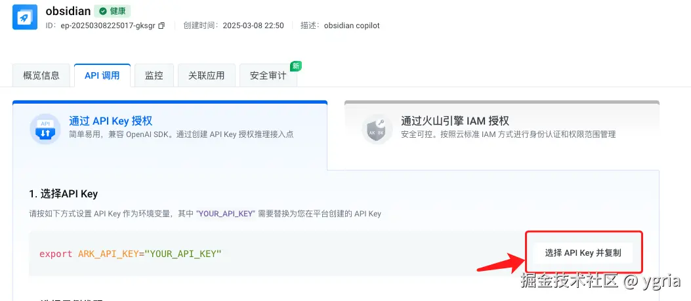The image size is (691, 301).
Task: Click the description text obsidian copilot
Action: pyautogui.click(x=352, y=26)
